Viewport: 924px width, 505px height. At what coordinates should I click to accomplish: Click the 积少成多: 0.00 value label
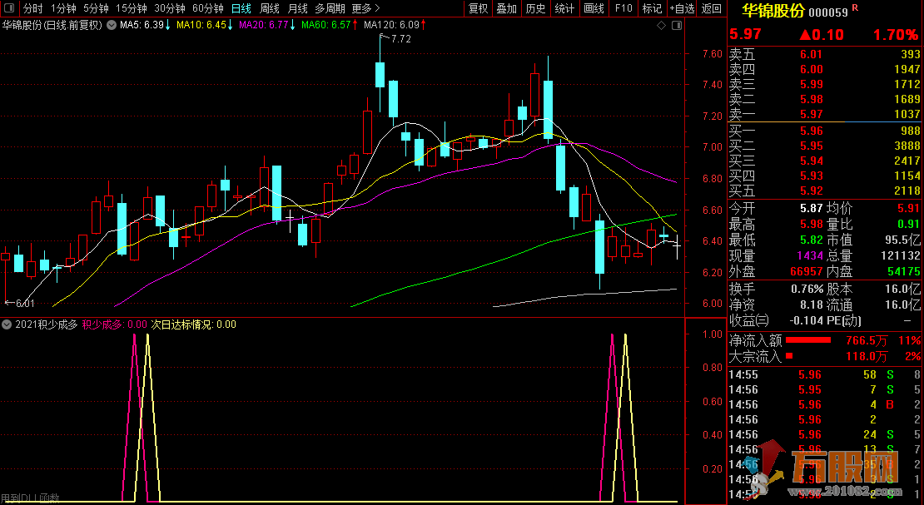point(114,324)
